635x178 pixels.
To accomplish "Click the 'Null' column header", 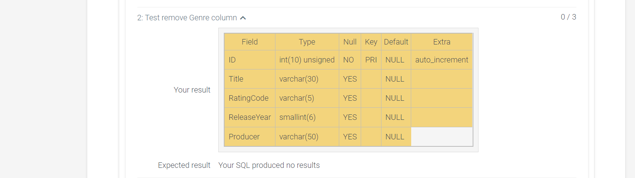I will click(350, 42).
